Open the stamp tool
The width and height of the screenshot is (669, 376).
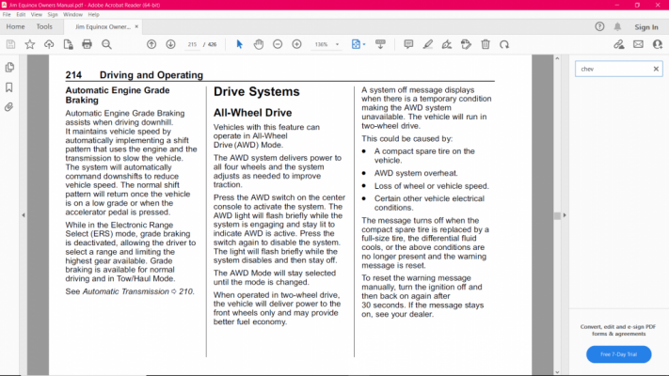(466, 44)
